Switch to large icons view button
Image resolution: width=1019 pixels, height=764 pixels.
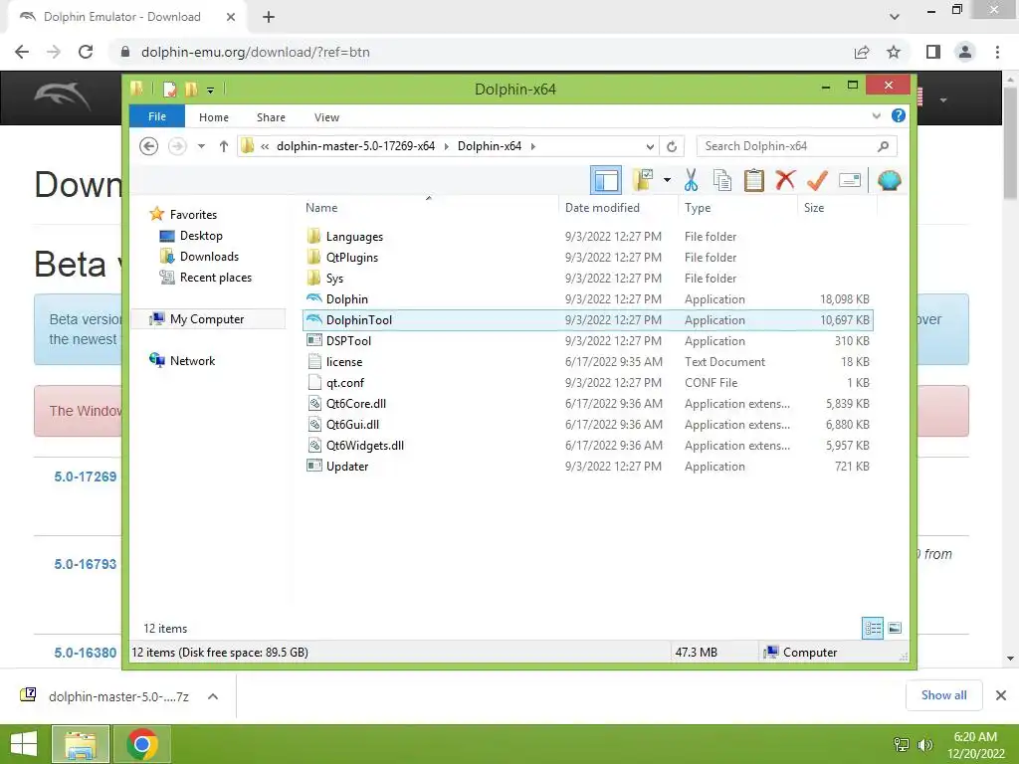tap(895, 628)
